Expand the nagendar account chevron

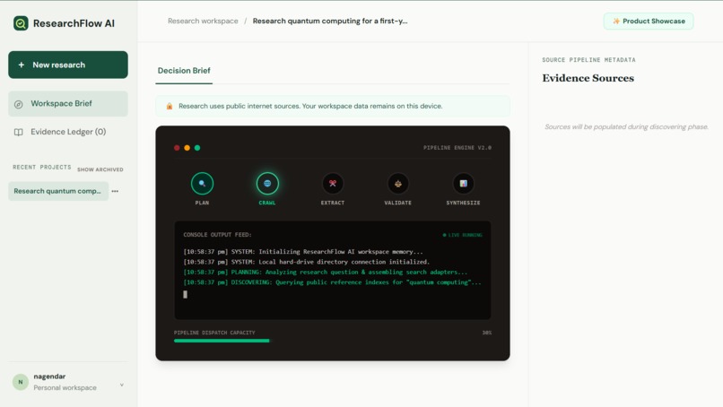click(x=122, y=385)
